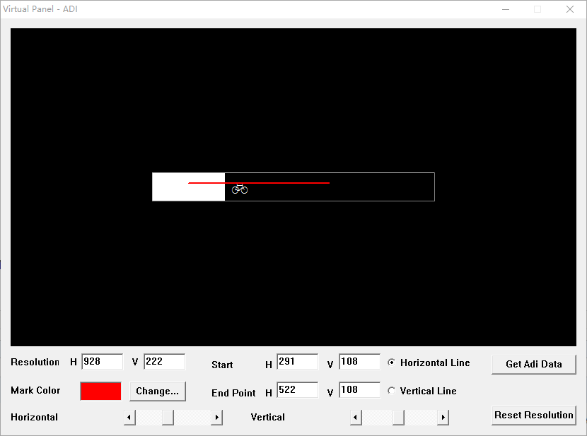The width and height of the screenshot is (587, 436).
Task: Click the Vertical scrollbar thumb
Action: click(x=398, y=418)
